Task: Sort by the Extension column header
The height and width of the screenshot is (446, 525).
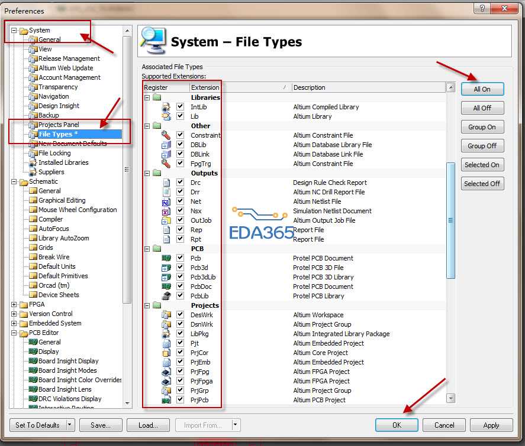Action: point(240,87)
